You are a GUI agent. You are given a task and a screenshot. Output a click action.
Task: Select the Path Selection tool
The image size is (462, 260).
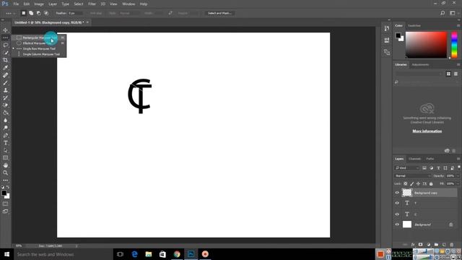(5, 150)
